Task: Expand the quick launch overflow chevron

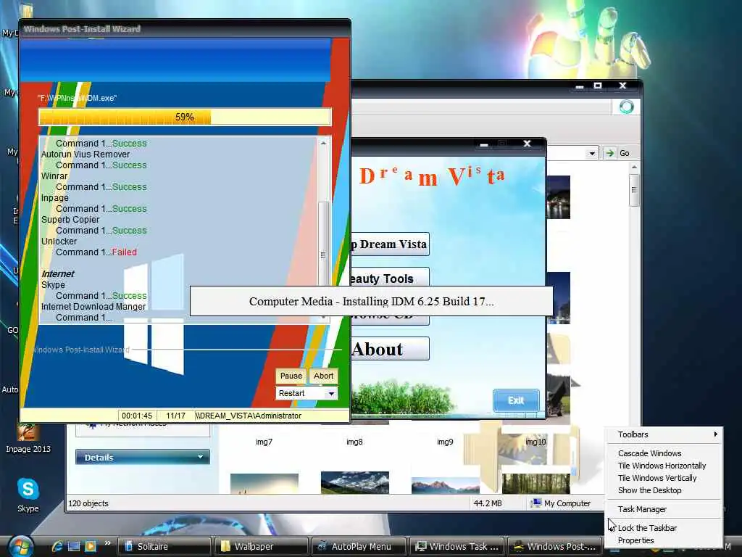Action: 108,543
